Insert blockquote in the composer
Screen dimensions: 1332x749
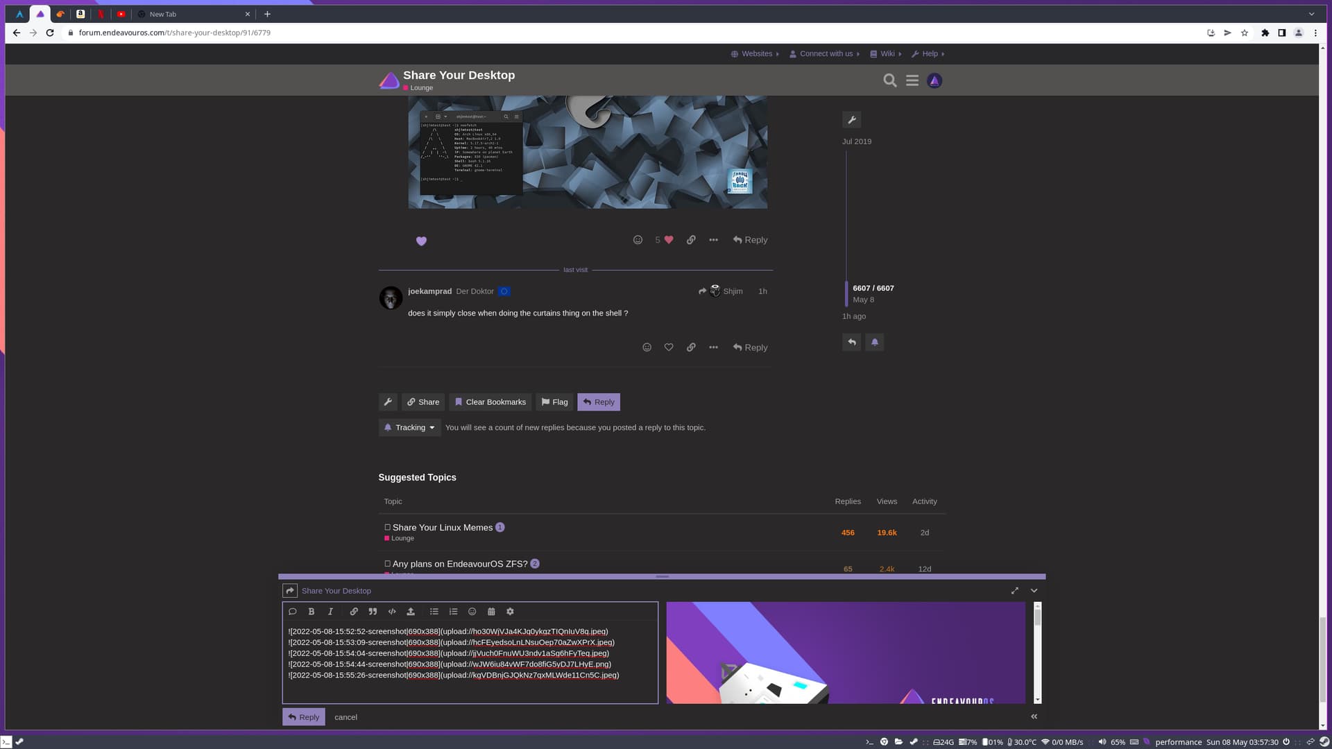373,612
